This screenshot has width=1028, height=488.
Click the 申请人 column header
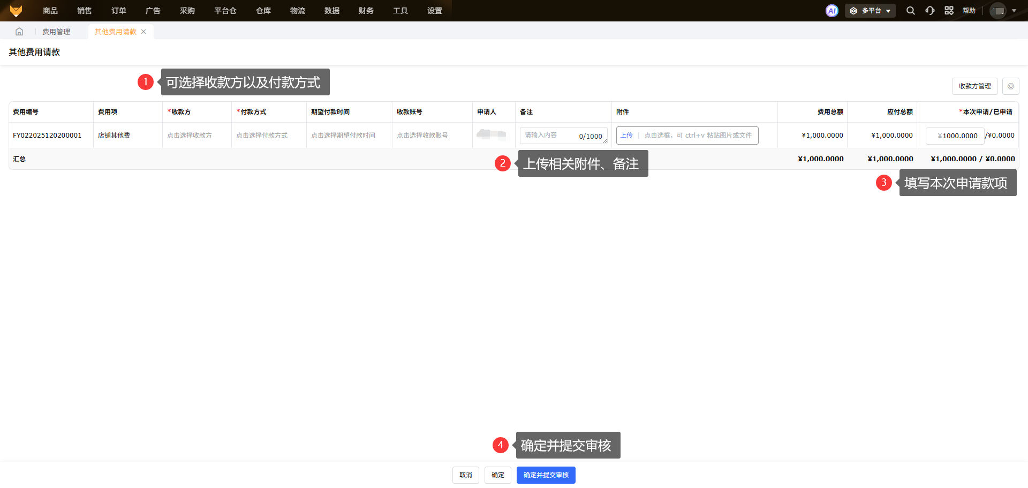(x=487, y=112)
